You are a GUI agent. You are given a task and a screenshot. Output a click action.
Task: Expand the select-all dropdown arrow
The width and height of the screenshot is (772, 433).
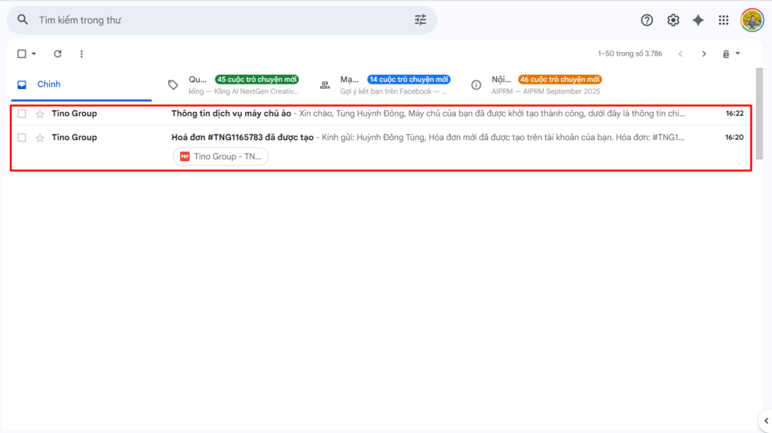click(x=34, y=54)
